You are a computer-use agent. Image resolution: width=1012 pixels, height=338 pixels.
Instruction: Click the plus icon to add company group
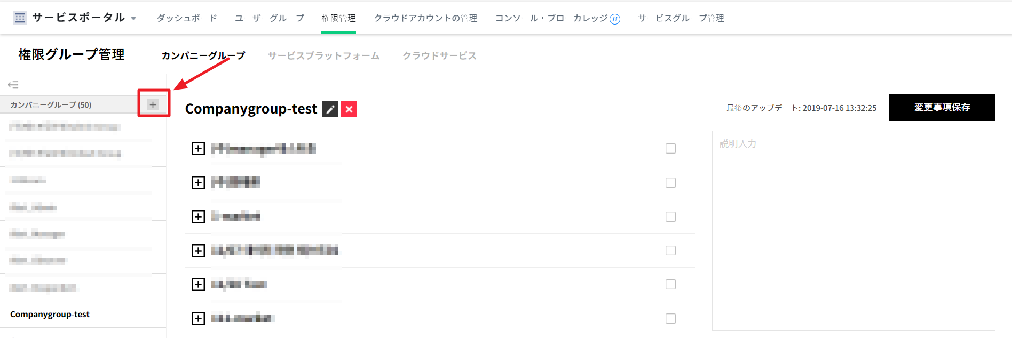pyautogui.click(x=153, y=104)
